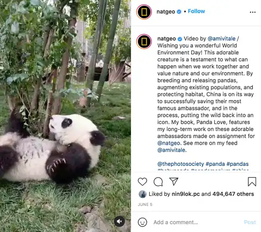Open the emoji picker smiley icon

click(142, 222)
